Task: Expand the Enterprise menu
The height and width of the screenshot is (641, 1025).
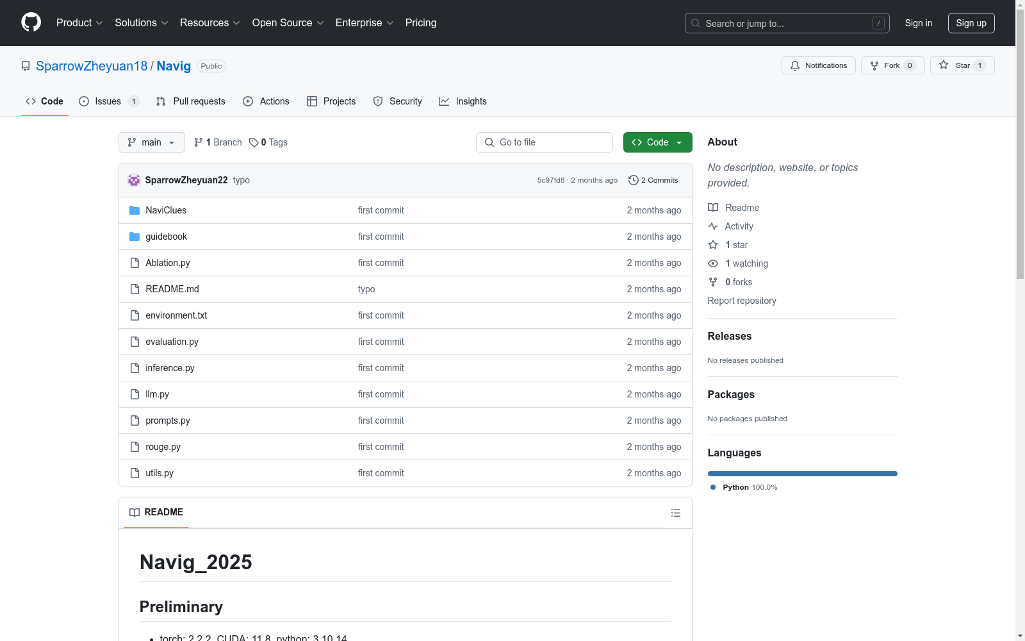Action: 365,23
